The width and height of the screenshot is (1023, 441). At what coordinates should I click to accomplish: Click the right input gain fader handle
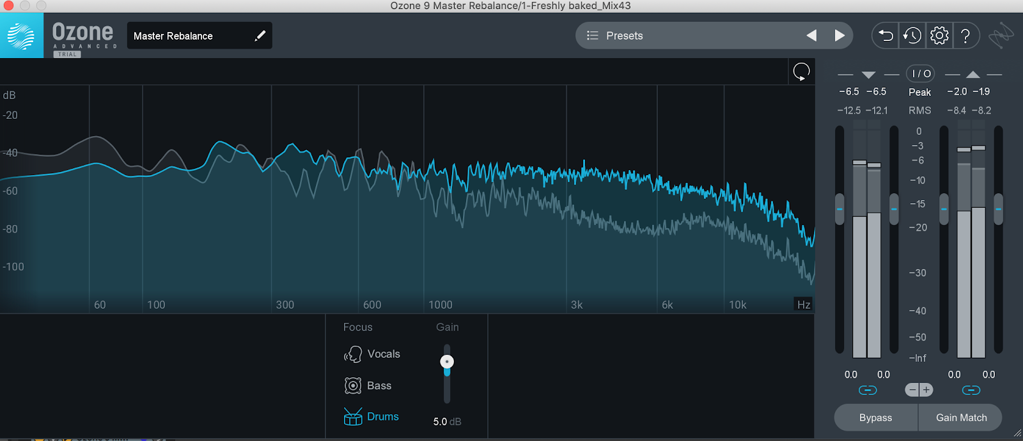click(894, 209)
